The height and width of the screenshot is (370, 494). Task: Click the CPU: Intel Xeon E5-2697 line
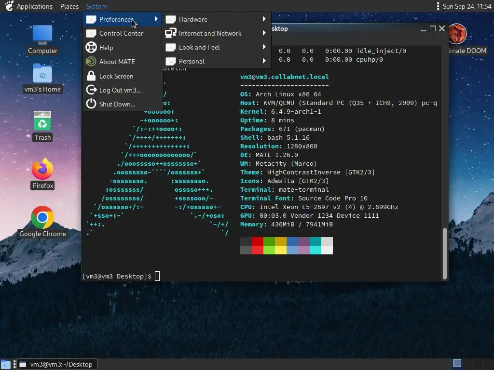(x=319, y=207)
